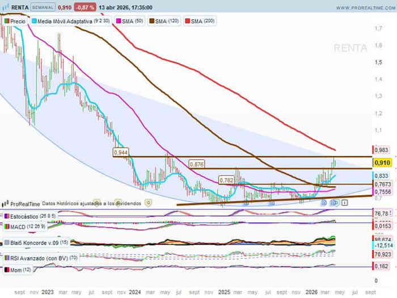Viewport: 397px width, 298px height.
Task: Click the yellow 0,910 current price tag
Action: point(382,163)
